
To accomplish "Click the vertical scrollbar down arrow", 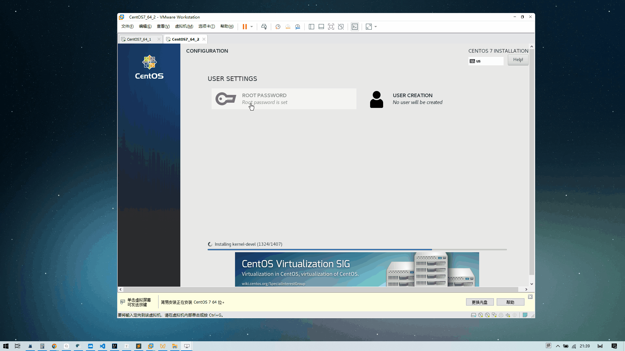I will click(x=532, y=284).
